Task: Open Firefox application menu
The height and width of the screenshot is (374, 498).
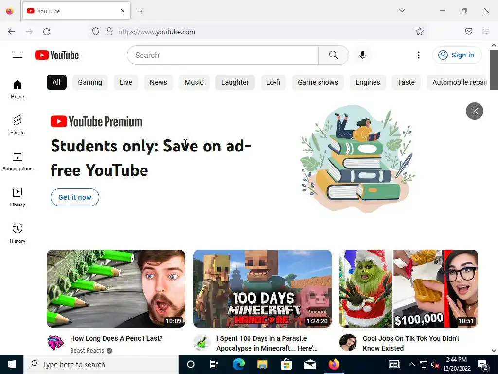Action: click(x=486, y=31)
